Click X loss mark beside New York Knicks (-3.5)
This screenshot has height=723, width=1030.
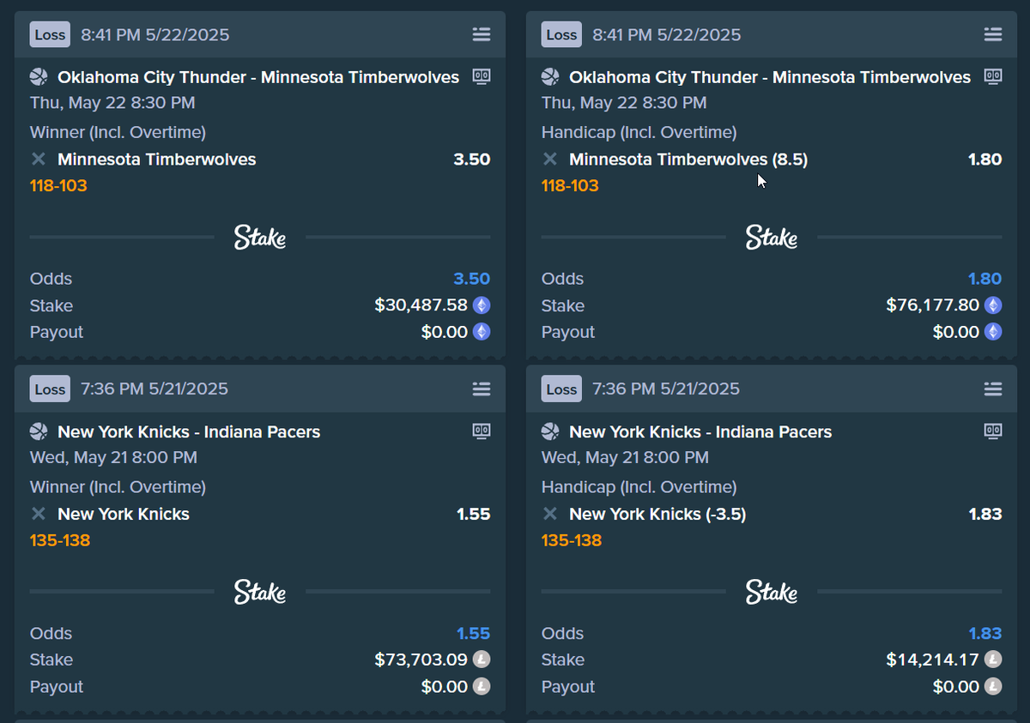tap(549, 514)
